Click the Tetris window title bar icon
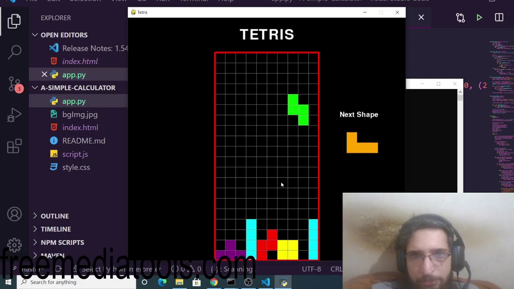The image size is (514, 289). coord(133,12)
